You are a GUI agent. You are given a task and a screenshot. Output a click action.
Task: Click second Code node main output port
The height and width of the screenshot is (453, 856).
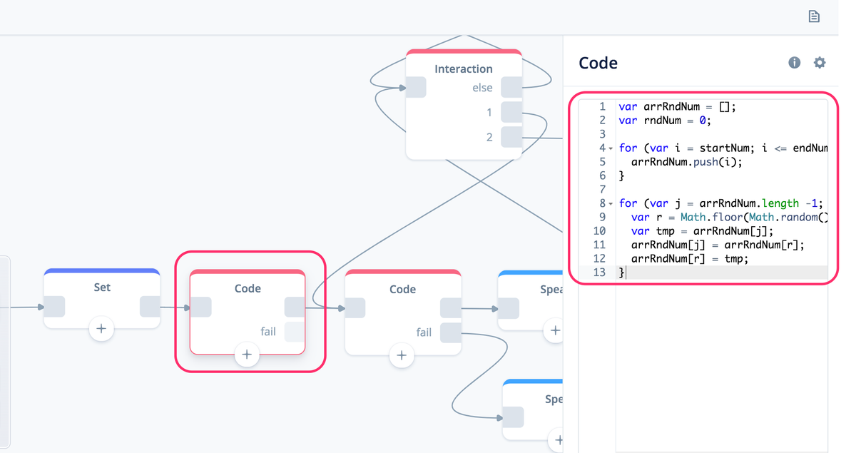tap(451, 308)
